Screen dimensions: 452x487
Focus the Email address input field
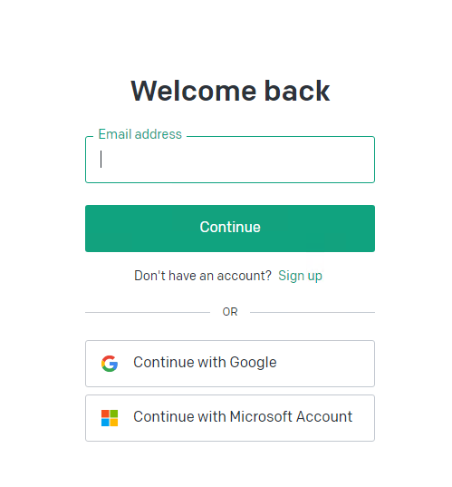pyautogui.click(x=230, y=160)
